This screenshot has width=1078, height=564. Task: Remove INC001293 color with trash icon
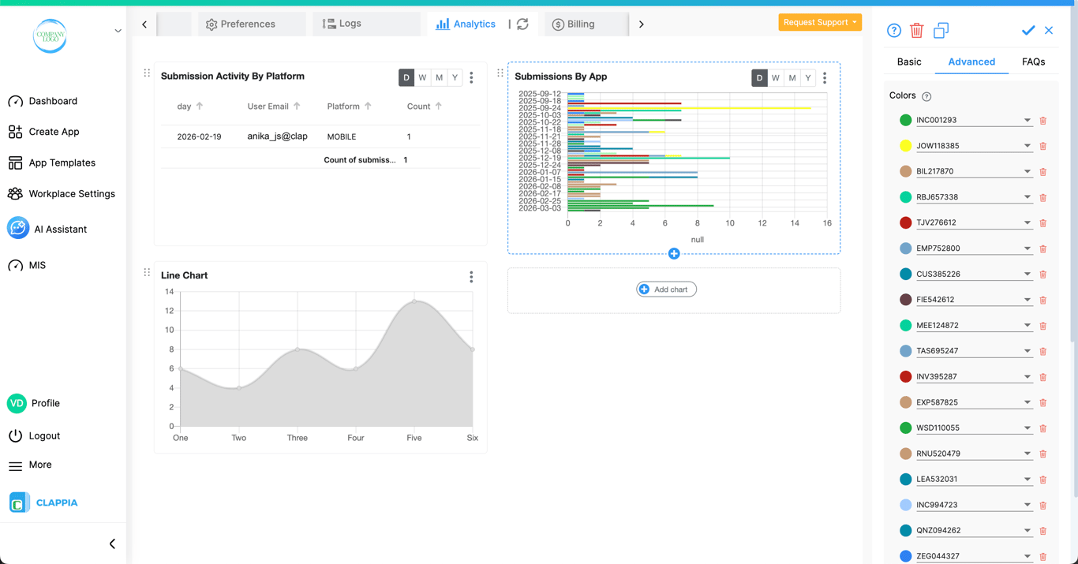coord(1042,121)
